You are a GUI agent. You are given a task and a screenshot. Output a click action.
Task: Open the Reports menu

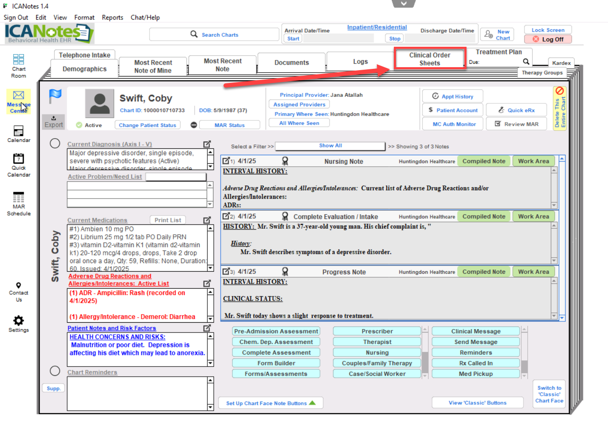pos(112,17)
